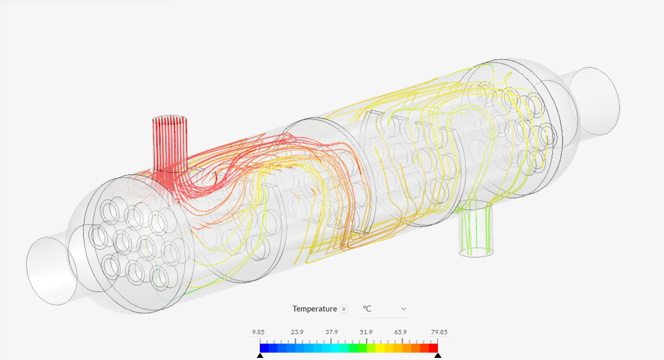Viewport: 664px width, 360px height.
Task: Expand the °C unit dropdown
Action: coord(385,309)
